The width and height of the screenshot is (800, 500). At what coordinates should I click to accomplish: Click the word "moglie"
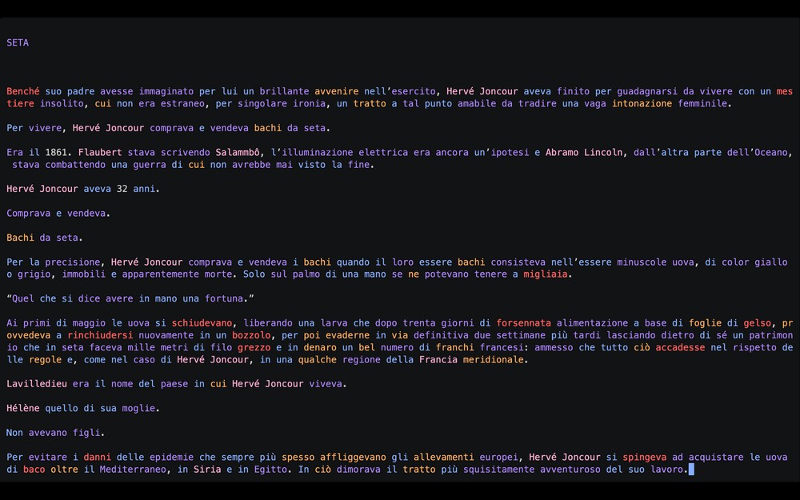click(138, 408)
